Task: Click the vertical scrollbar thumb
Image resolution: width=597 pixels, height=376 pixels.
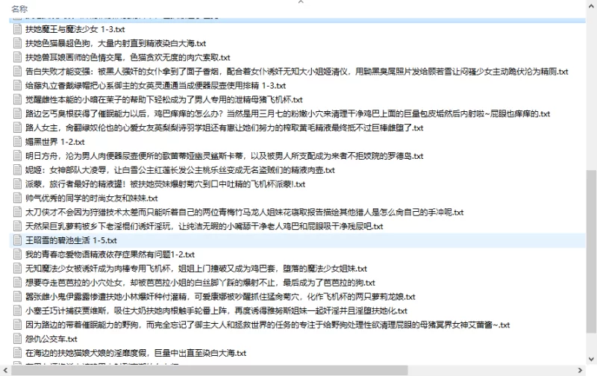Action: [591, 251]
